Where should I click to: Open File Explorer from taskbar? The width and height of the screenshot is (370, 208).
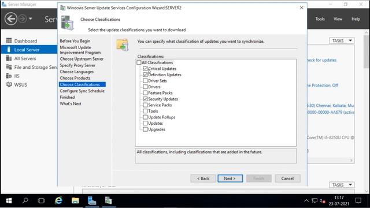pos(75,200)
